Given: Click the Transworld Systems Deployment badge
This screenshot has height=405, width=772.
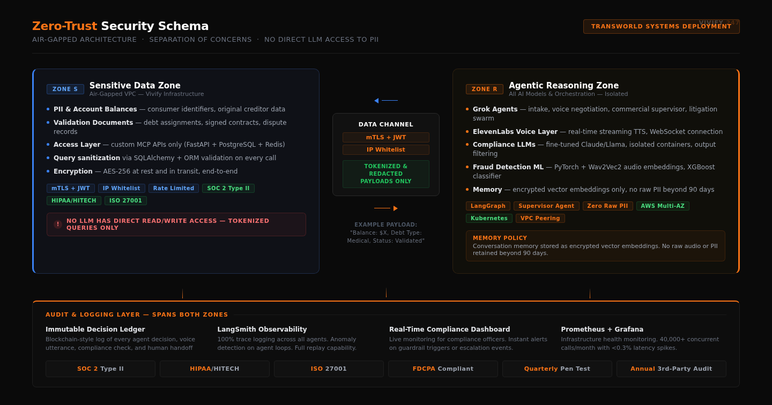Looking at the screenshot, I should [662, 27].
